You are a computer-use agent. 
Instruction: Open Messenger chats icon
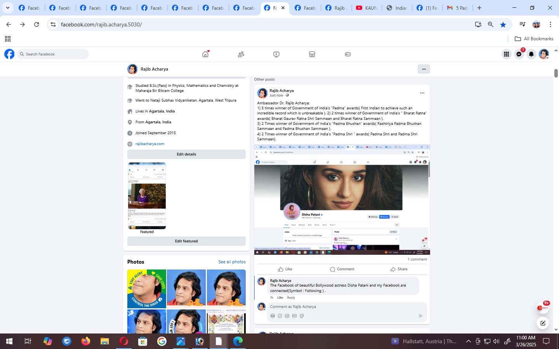[x=519, y=54]
